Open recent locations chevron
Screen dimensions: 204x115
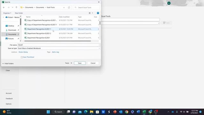[x=12, y=7]
